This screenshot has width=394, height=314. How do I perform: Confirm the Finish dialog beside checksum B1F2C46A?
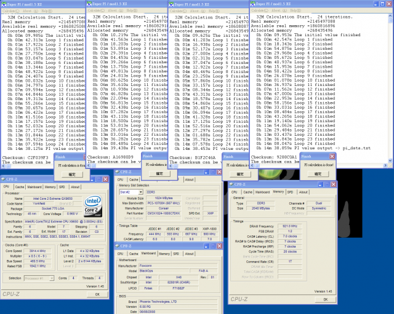240,174
